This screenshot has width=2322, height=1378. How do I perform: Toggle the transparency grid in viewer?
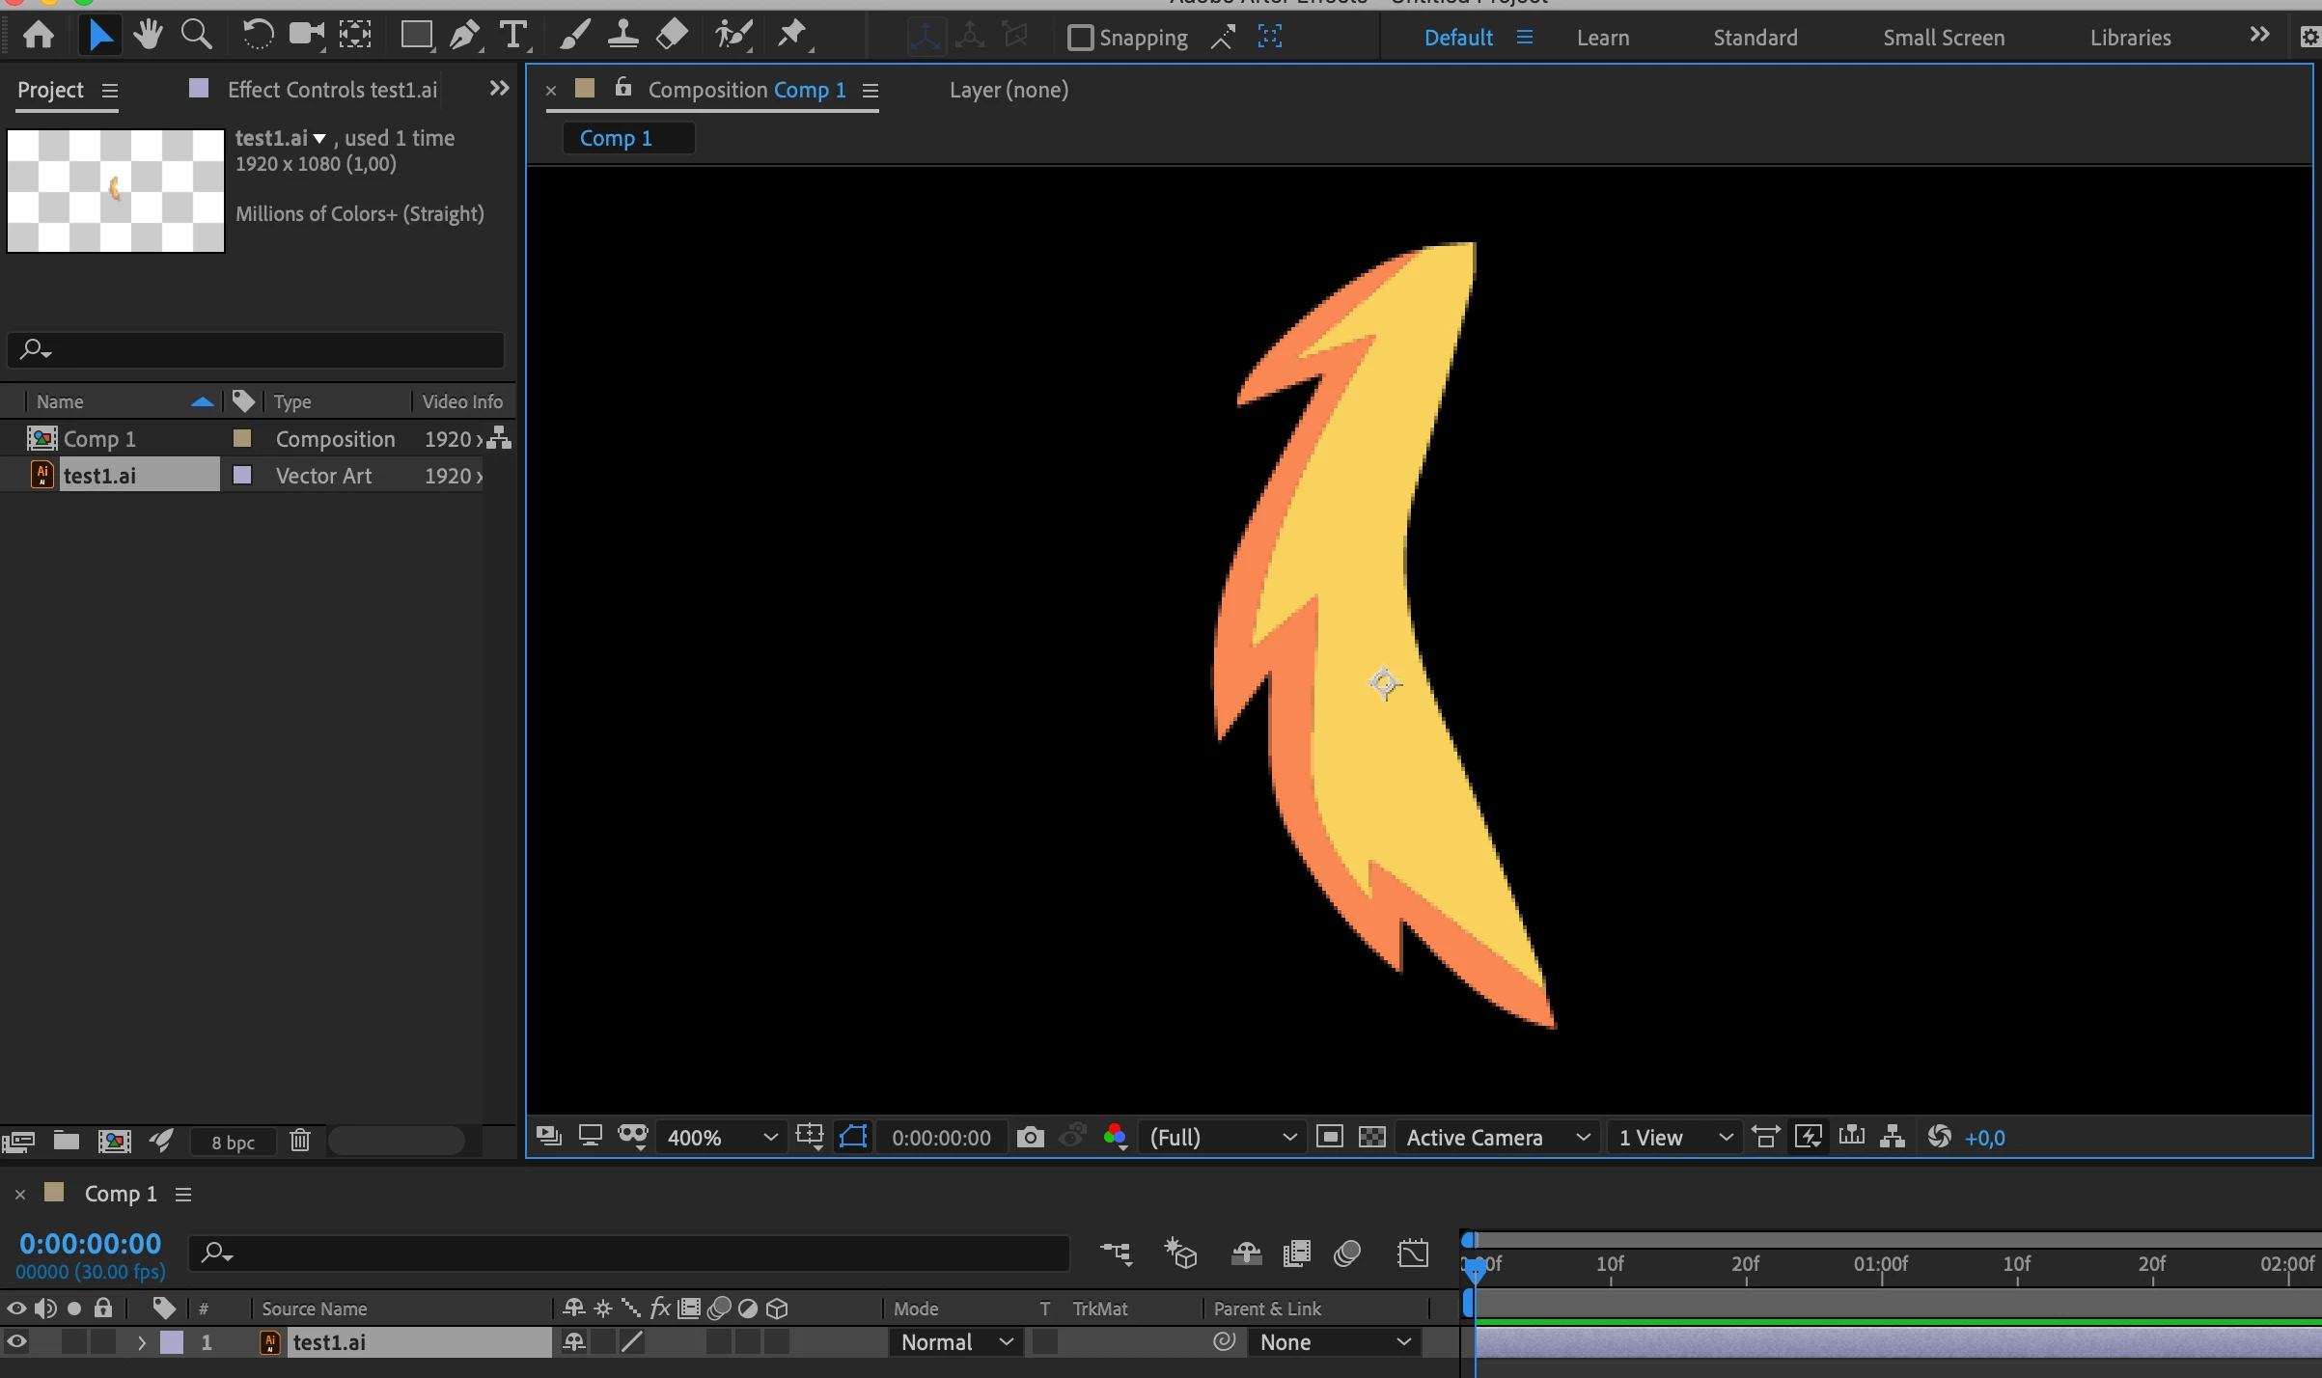tap(1371, 1138)
